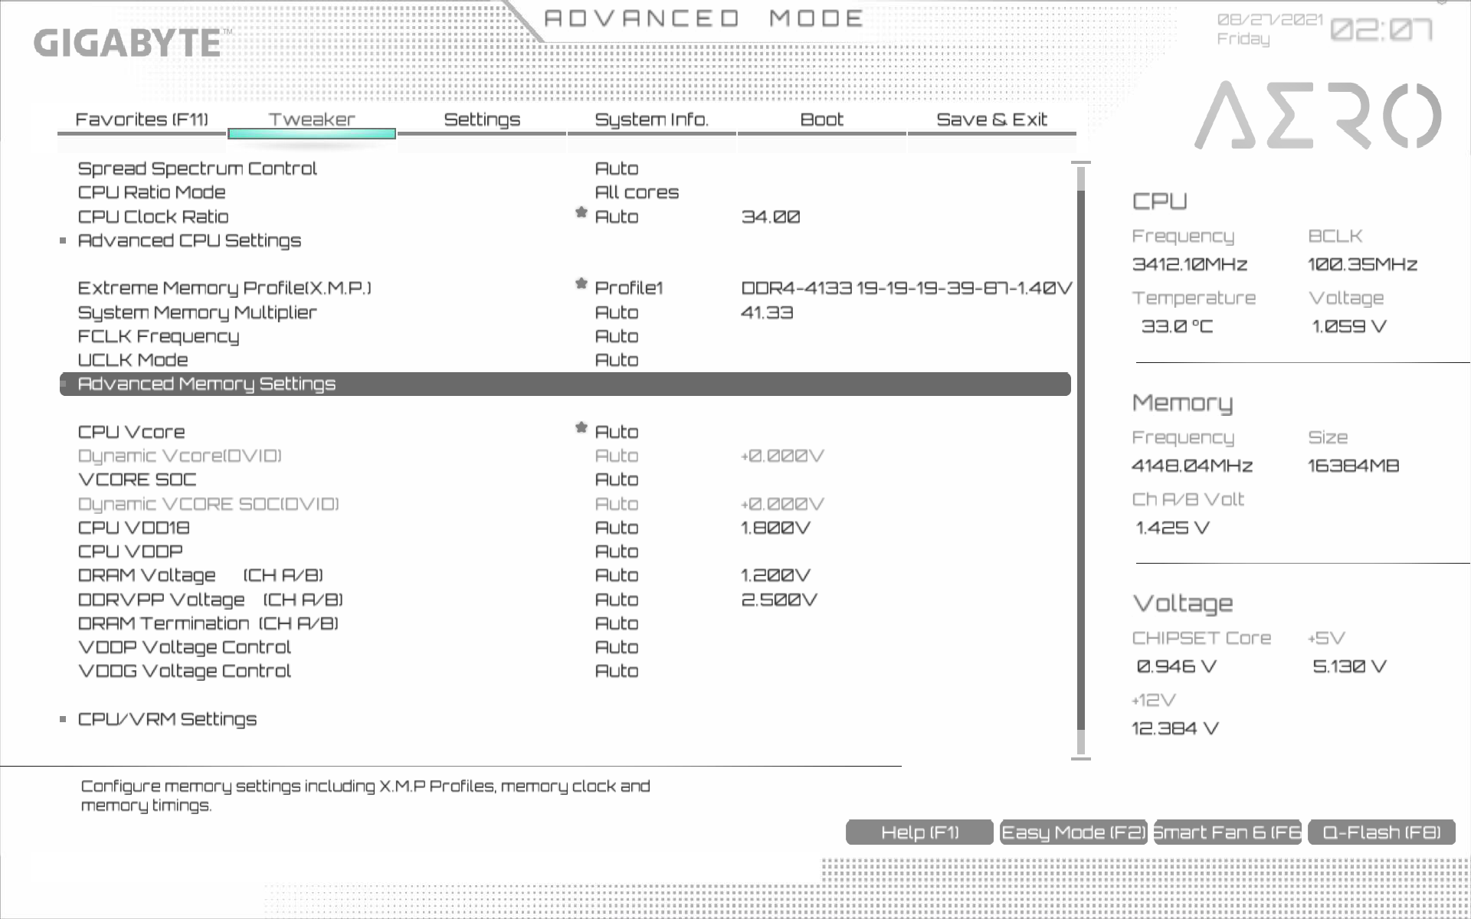Click the GIGABYTE logo
1471x919 pixels.
click(128, 43)
